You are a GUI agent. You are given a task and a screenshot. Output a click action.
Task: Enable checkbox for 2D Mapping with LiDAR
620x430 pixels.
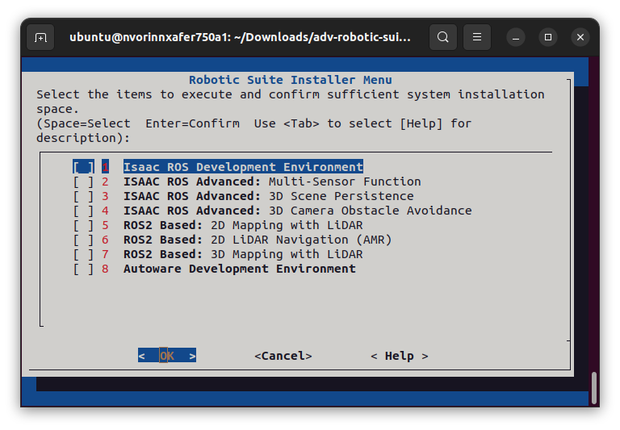point(83,225)
